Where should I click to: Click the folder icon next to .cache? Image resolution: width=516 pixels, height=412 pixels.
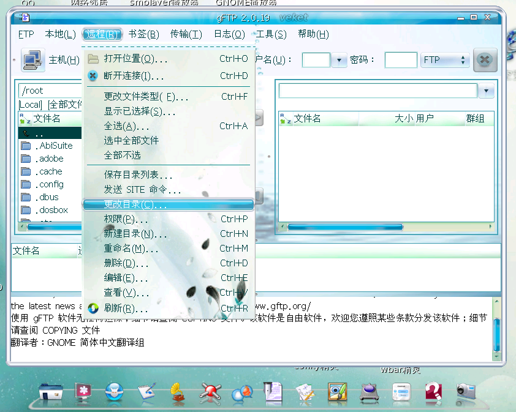26,171
